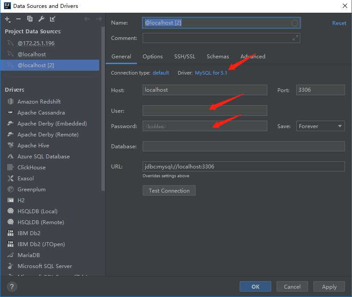Open the Advanced tab
This screenshot has width=352, height=297.
[253, 57]
